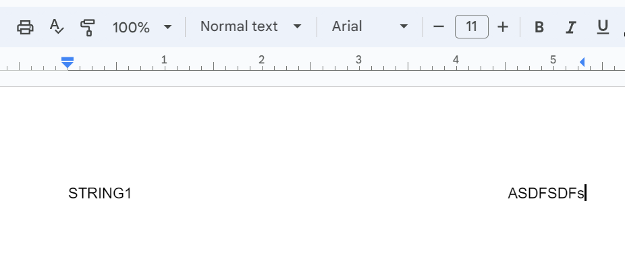The width and height of the screenshot is (625, 276).
Task: Open the 100% zoom dropdown
Action: pyautogui.click(x=142, y=27)
